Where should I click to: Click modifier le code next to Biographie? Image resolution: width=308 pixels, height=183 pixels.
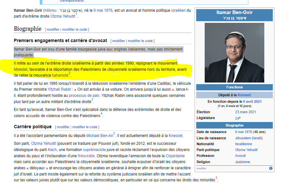pyautogui.click(x=75, y=29)
